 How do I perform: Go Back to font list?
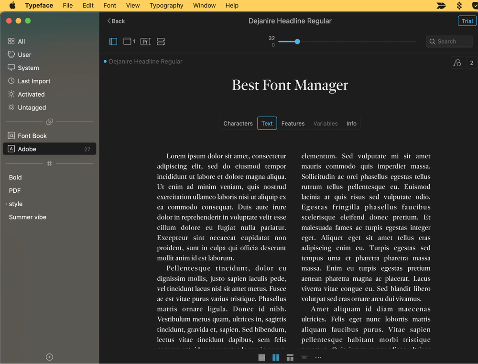[116, 21]
